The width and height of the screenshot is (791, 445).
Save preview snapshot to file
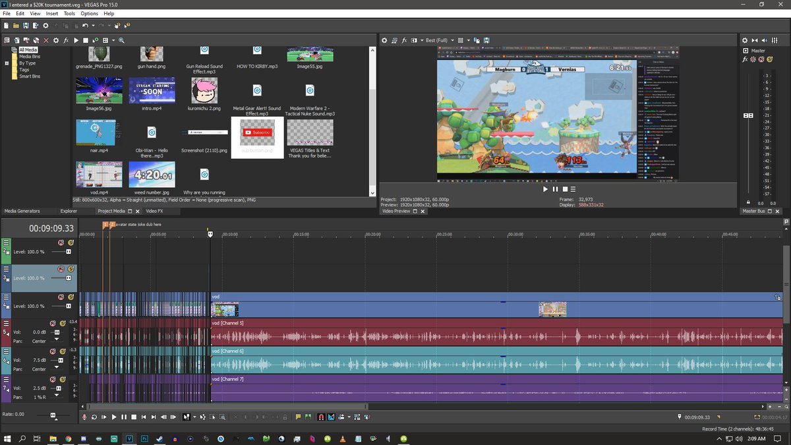pos(486,40)
